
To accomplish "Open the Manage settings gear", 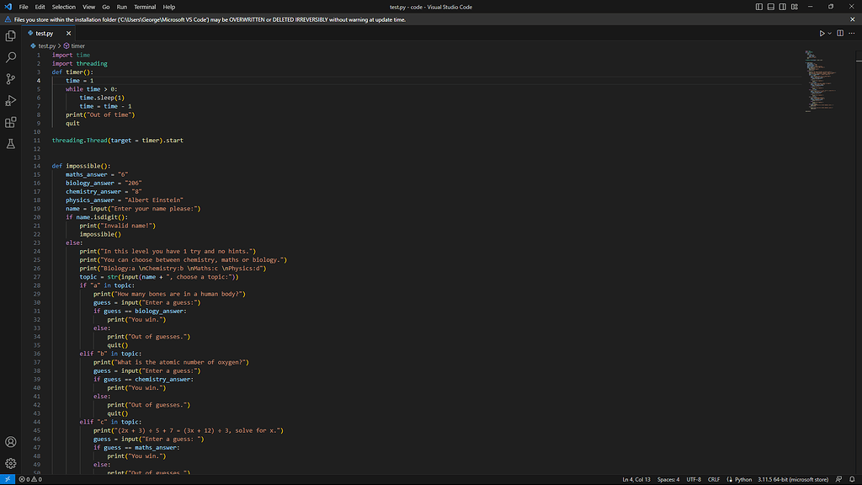I will point(10,464).
